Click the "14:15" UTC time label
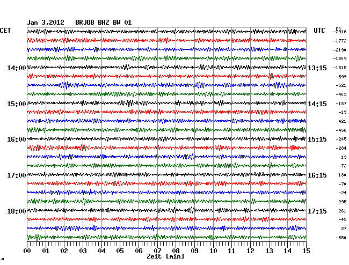Image resolution: width=349 pixels, height=265 pixels. [317, 104]
